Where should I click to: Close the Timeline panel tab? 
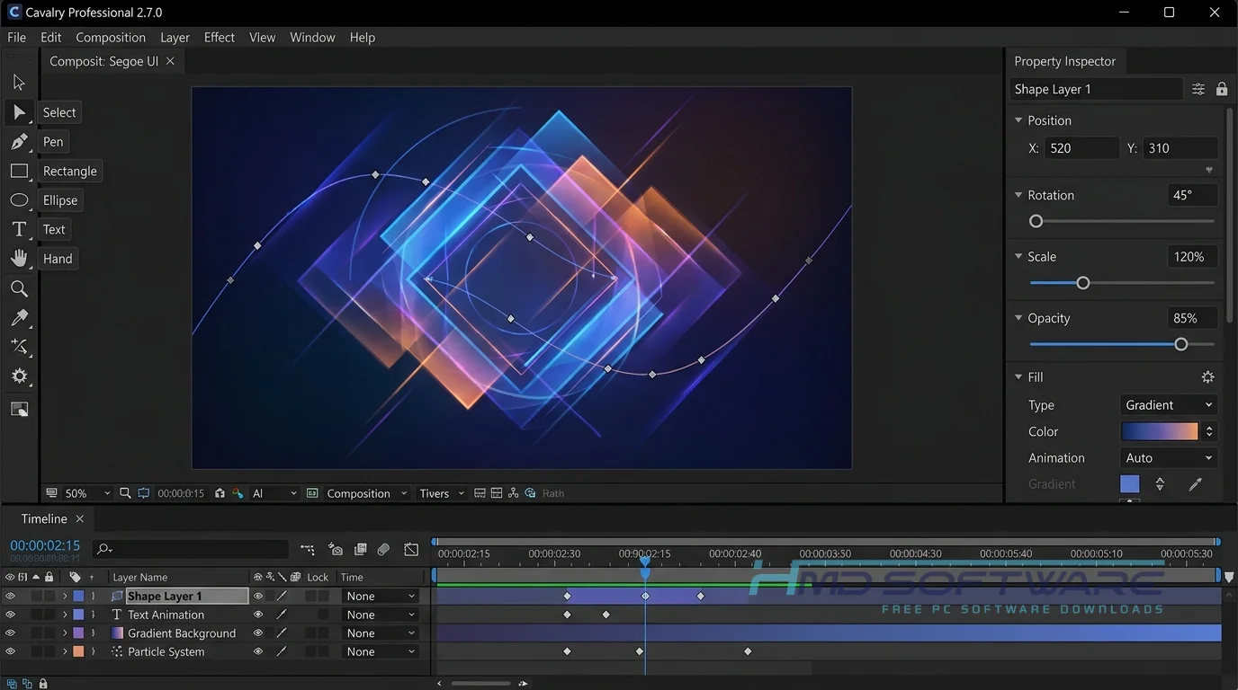point(79,519)
